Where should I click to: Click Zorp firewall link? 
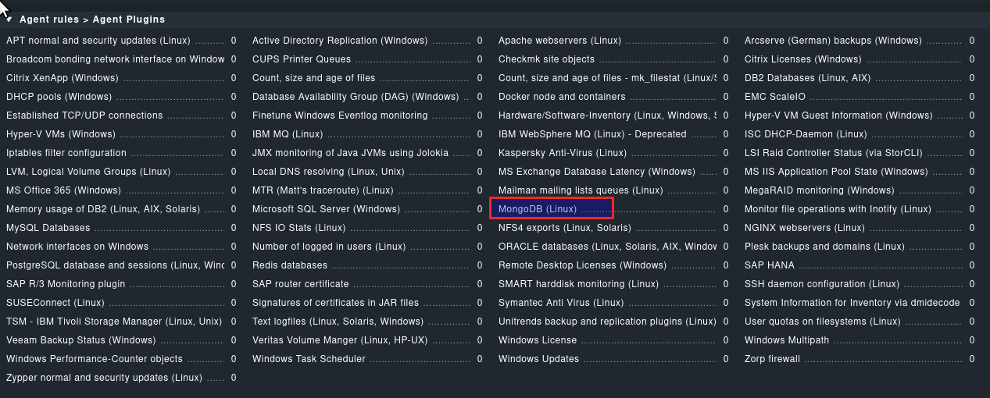click(x=772, y=359)
